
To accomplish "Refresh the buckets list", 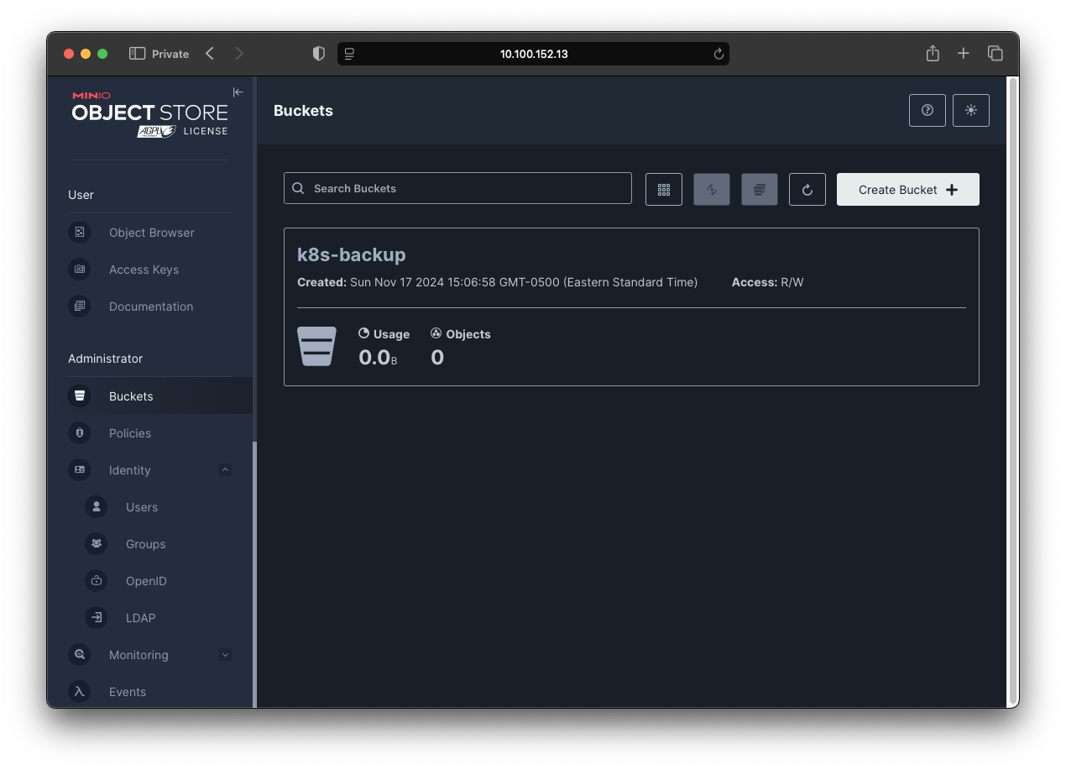I will coord(807,189).
